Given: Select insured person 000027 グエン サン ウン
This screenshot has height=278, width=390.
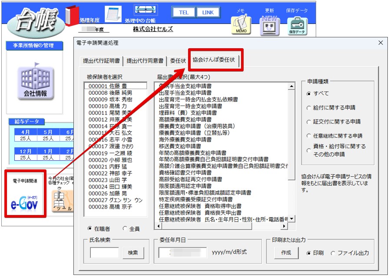Looking at the screenshot, I should point(116,200).
